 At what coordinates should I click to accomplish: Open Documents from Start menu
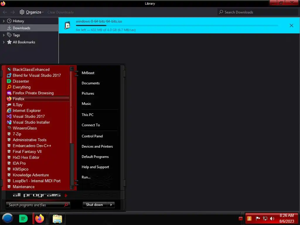[x=91, y=83]
